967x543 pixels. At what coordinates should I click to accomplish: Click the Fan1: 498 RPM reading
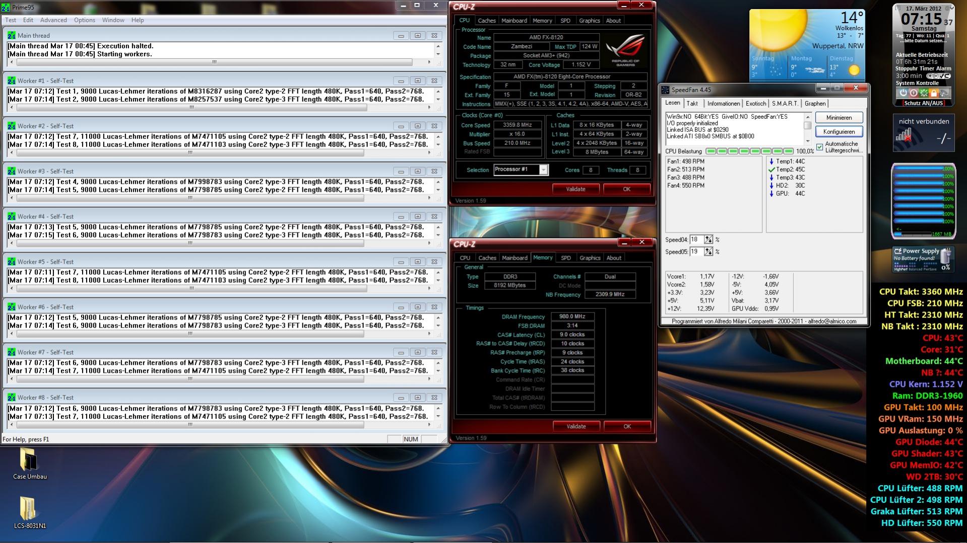(x=686, y=162)
